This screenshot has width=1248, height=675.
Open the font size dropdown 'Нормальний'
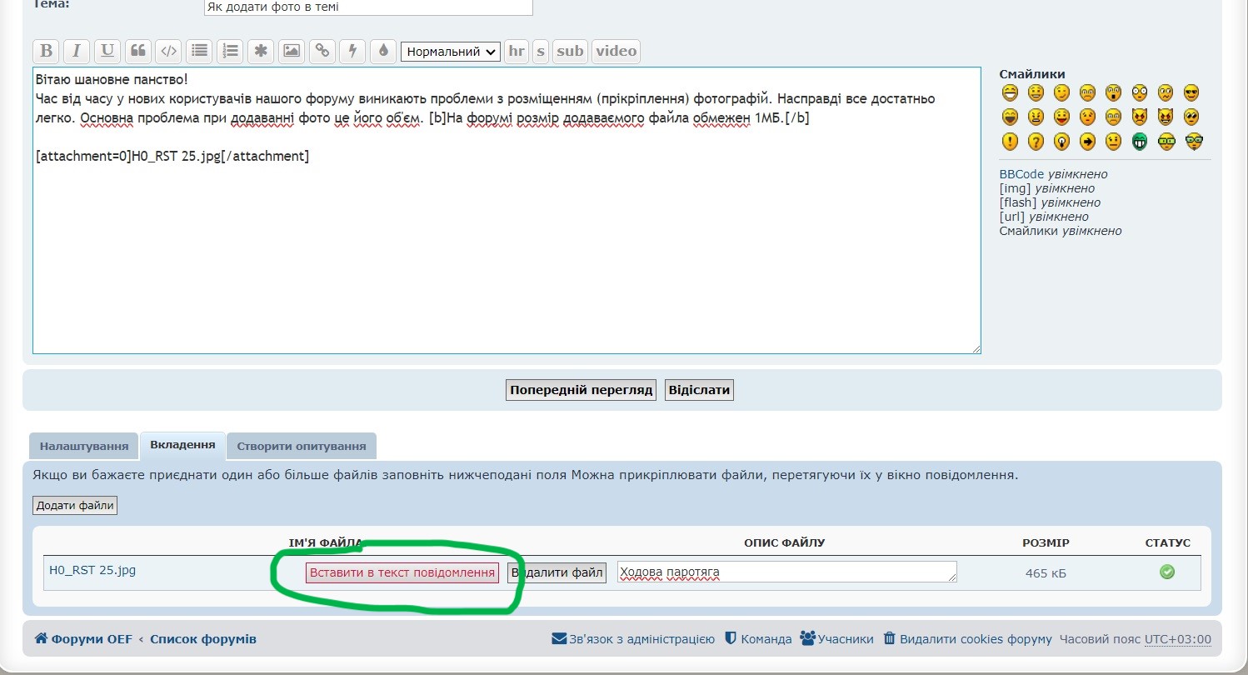coord(450,52)
